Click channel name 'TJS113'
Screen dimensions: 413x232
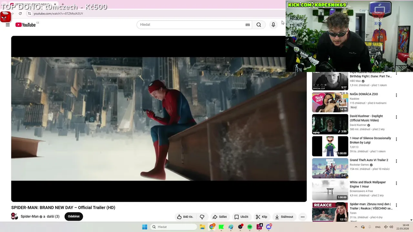click(354, 147)
